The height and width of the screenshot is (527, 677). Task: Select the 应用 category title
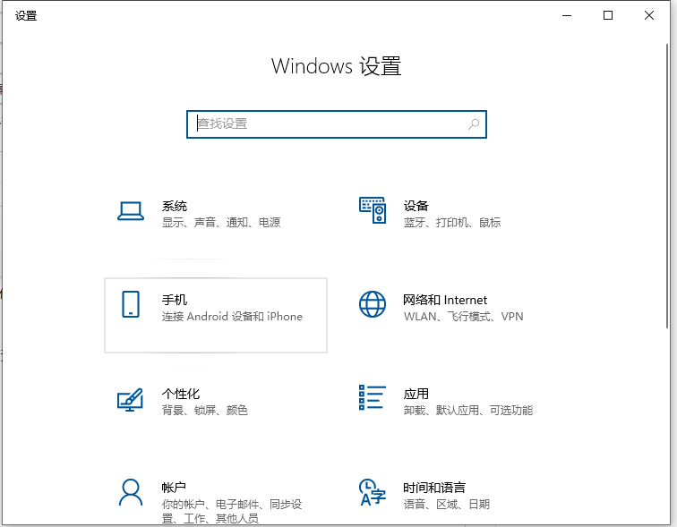click(x=416, y=394)
